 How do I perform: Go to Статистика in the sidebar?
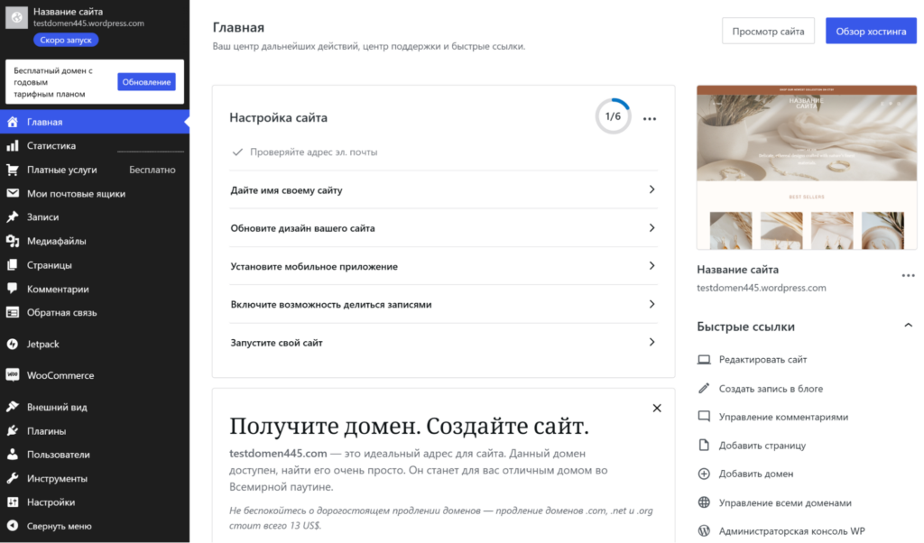coord(95,145)
